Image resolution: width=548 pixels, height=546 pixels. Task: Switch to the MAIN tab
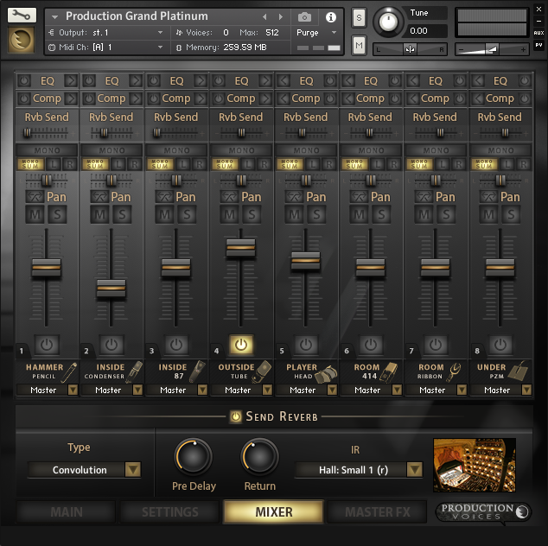coord(67,512)
